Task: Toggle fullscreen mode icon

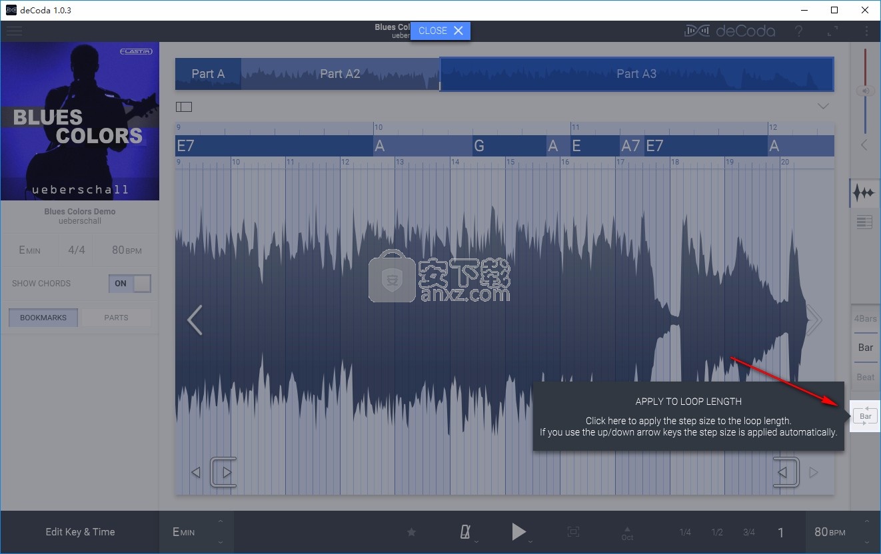Action: pos(833,31)
